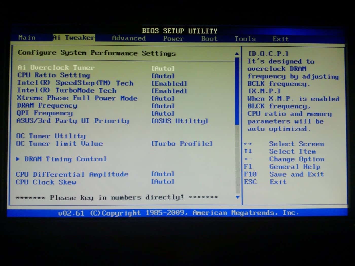Select ASUS Utility priority value
Image resolution: width=355 pixels, height=266 pixels.
coord(180,121)
